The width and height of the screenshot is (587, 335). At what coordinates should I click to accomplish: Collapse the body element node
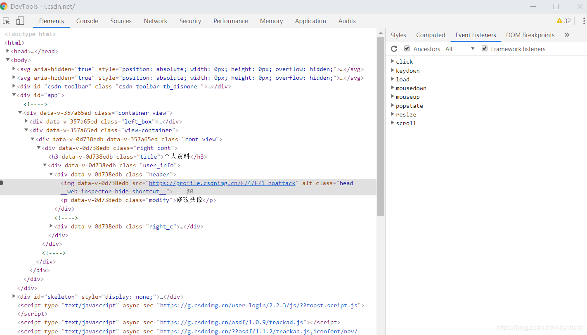pyautogui.click(x=8, y=60)
